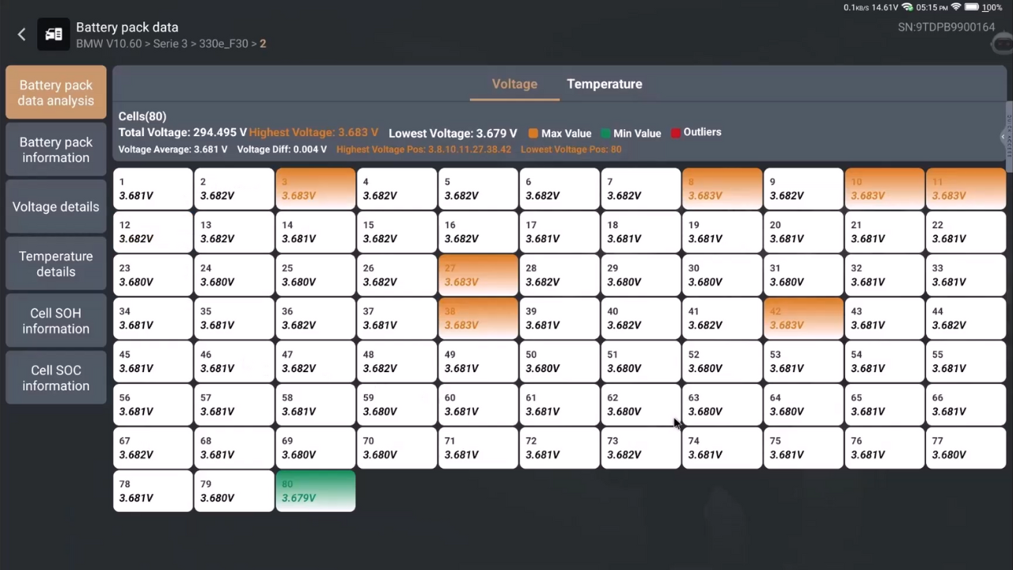Select cell 50 showing 3.680V
The height and width of the screenshot is (570, 1013).
[x=560, y=361]
